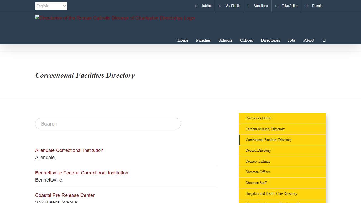Open the About menu item
Screen dimensions: 361x203
pos(309,40)
